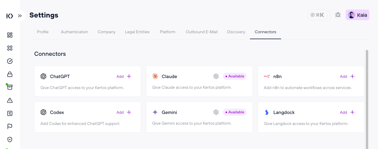Open the flag sidebar icon
The image size is (378, 149).
pos(10,126)
